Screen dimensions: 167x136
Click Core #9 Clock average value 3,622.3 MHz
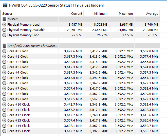[149, 99]
